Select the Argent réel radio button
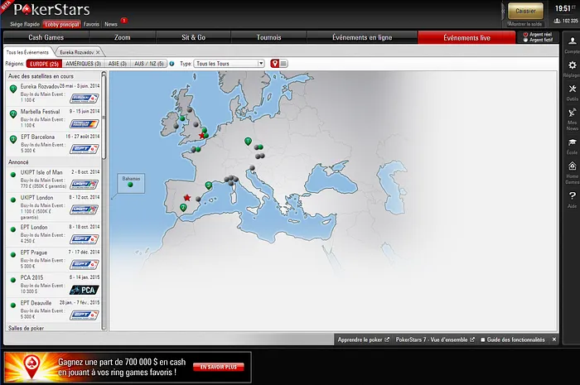Screen dimensions: 580x385 tap(525, 35)
